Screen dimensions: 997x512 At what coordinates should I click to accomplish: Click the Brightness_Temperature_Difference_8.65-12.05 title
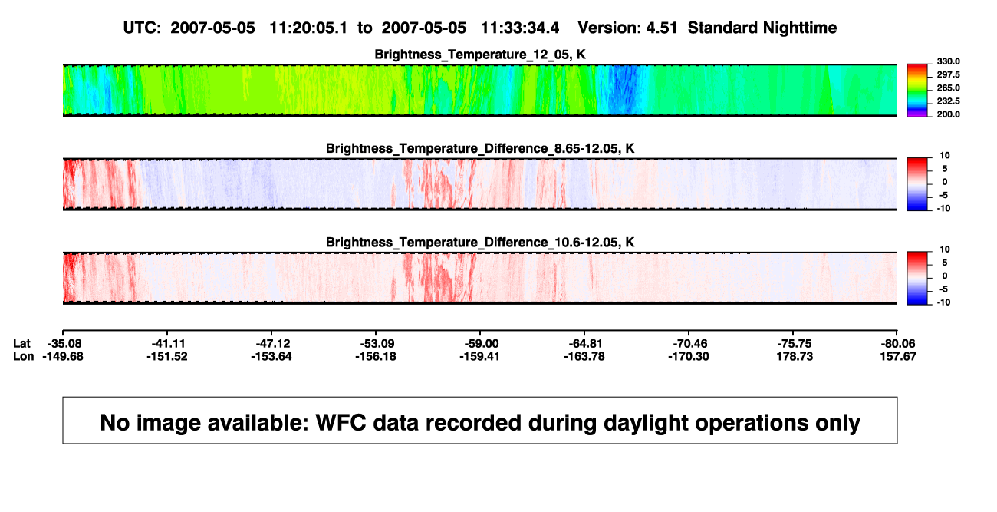(x=480, y=148)
